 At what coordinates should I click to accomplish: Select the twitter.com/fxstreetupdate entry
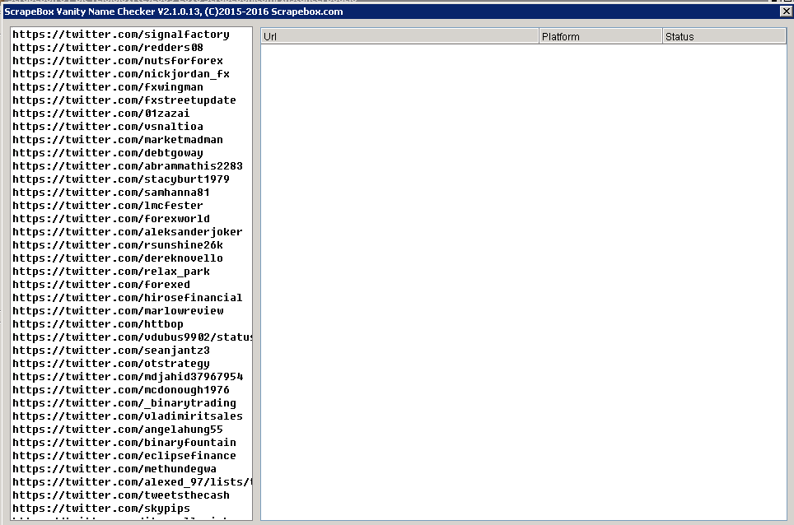point(119,100)
